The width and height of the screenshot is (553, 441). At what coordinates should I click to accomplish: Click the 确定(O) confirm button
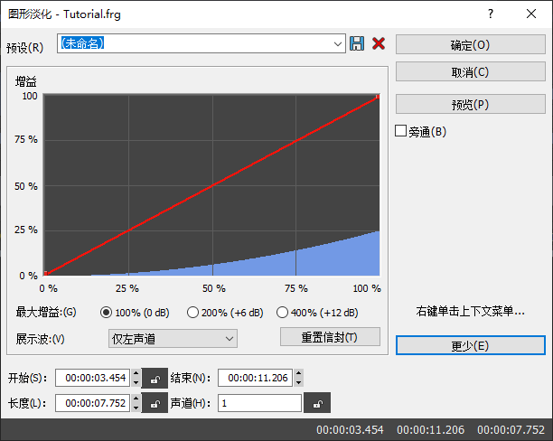471,44
